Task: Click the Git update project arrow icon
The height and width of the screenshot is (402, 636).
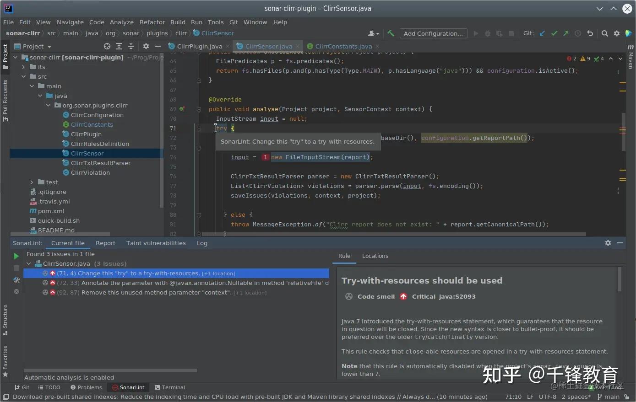Action: (x=542, y=33)
